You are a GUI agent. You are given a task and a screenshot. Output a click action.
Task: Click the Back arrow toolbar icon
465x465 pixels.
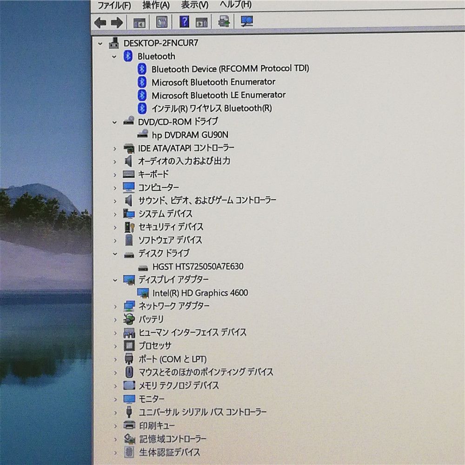tap(100, 22)
